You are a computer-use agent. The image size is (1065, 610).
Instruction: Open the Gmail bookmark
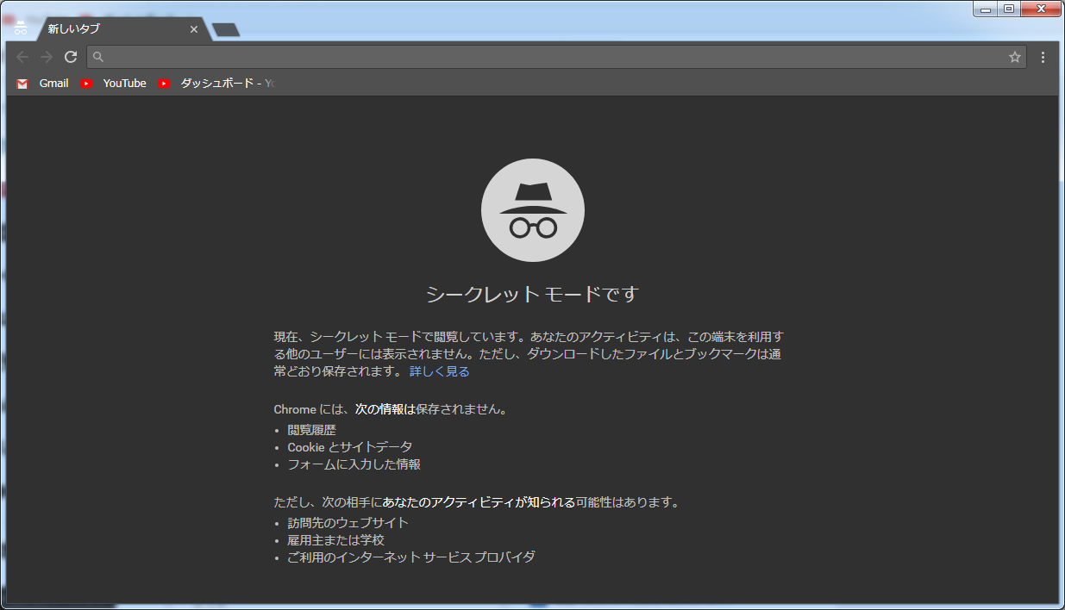tap(44, 84)
